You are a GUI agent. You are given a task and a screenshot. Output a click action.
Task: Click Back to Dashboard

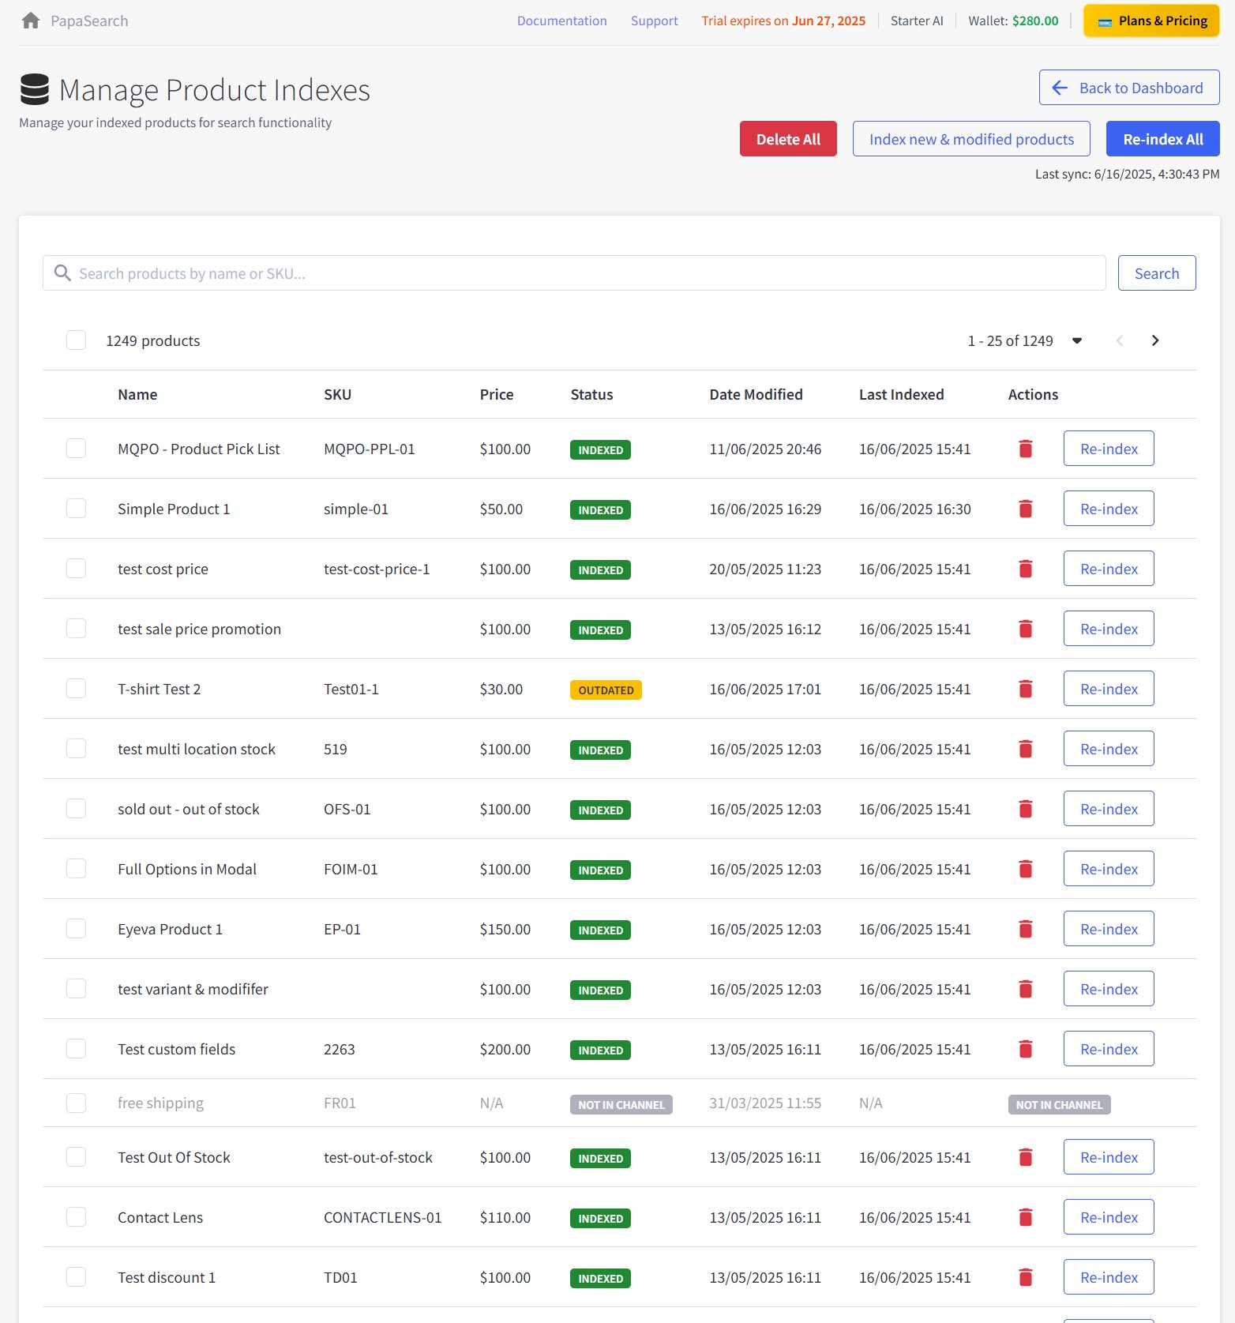[1129, 88]
